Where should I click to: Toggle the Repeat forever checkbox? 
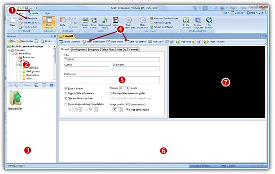[x=66, y=88]
